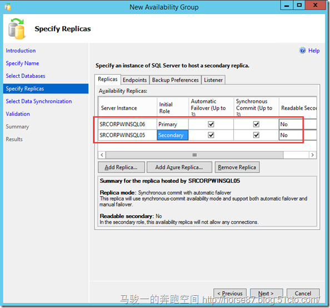Switch to the Replicas tab
330x308 pixels.
(x=108, y=79)
